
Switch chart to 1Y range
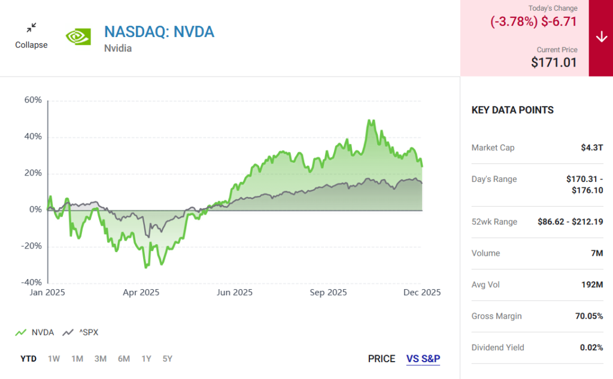pyautogui.click(x=146, y=359)
